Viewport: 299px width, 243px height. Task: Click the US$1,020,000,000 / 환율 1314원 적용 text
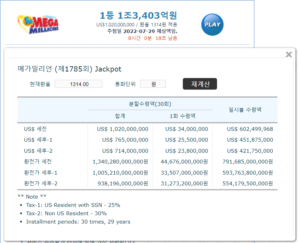(137, 25)
